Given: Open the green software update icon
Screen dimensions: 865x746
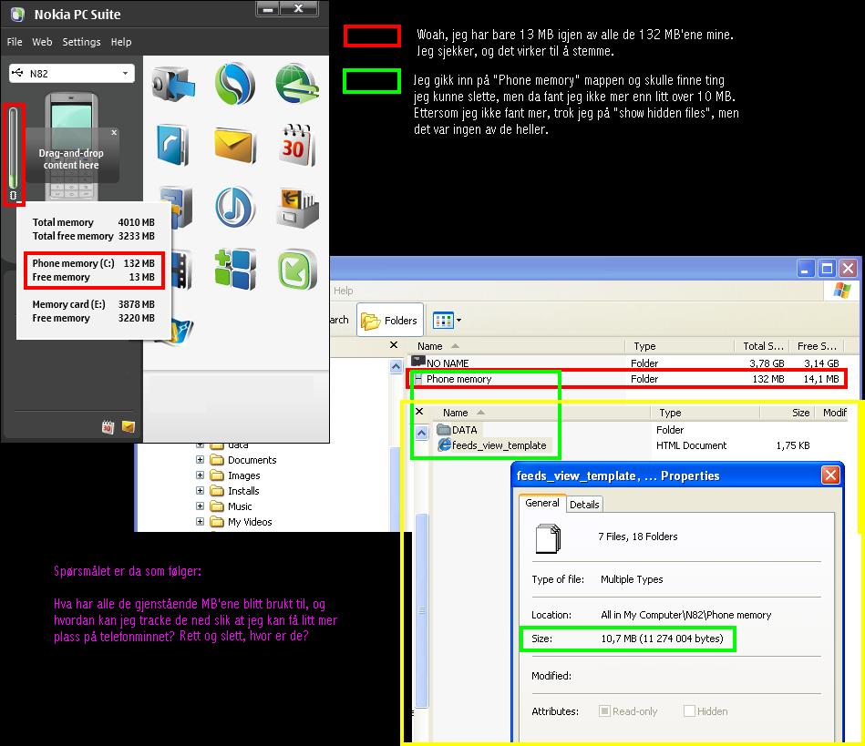Looking at the screenshot, I should (x=297, y=269).
